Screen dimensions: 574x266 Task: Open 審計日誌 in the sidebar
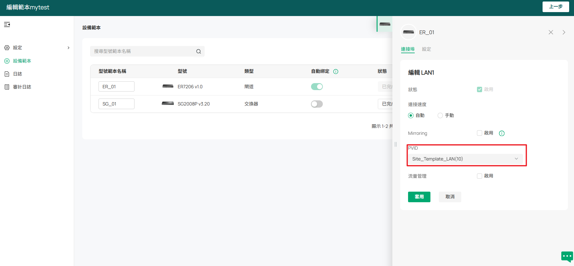click(x=22, y=87)
